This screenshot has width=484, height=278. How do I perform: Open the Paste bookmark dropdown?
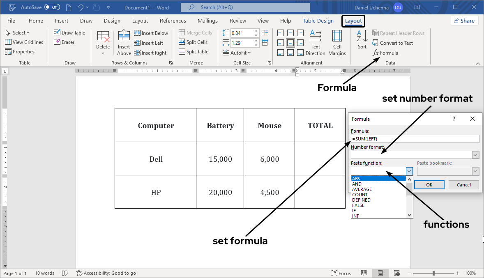pos(475,171)
